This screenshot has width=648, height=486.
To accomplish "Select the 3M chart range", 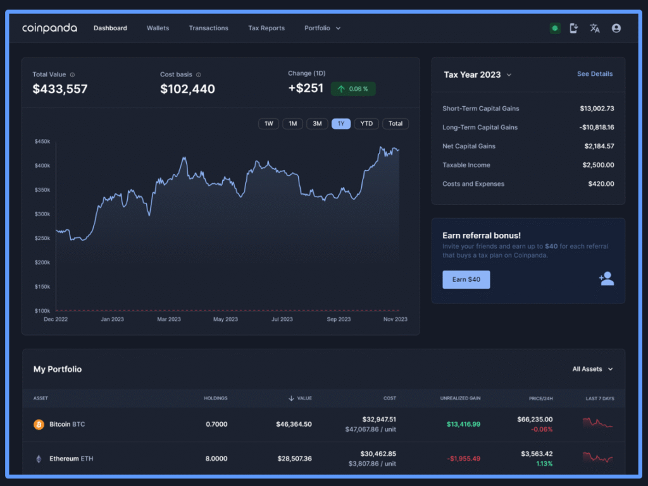I will tap(317, 124).
